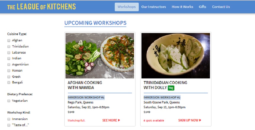Viewport: 255px width, 130px height.
Task: Select the Indian cuisine checkbox
Action: click(x=9, y=58)
